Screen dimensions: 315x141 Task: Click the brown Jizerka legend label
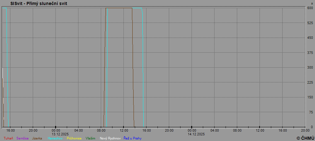pos(37,138)
